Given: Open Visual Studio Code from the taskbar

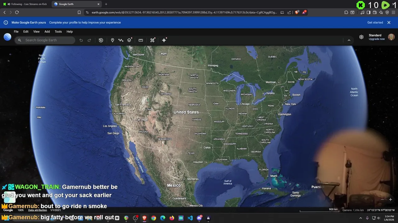Looking at the screenshot, I should click(190, 218).
